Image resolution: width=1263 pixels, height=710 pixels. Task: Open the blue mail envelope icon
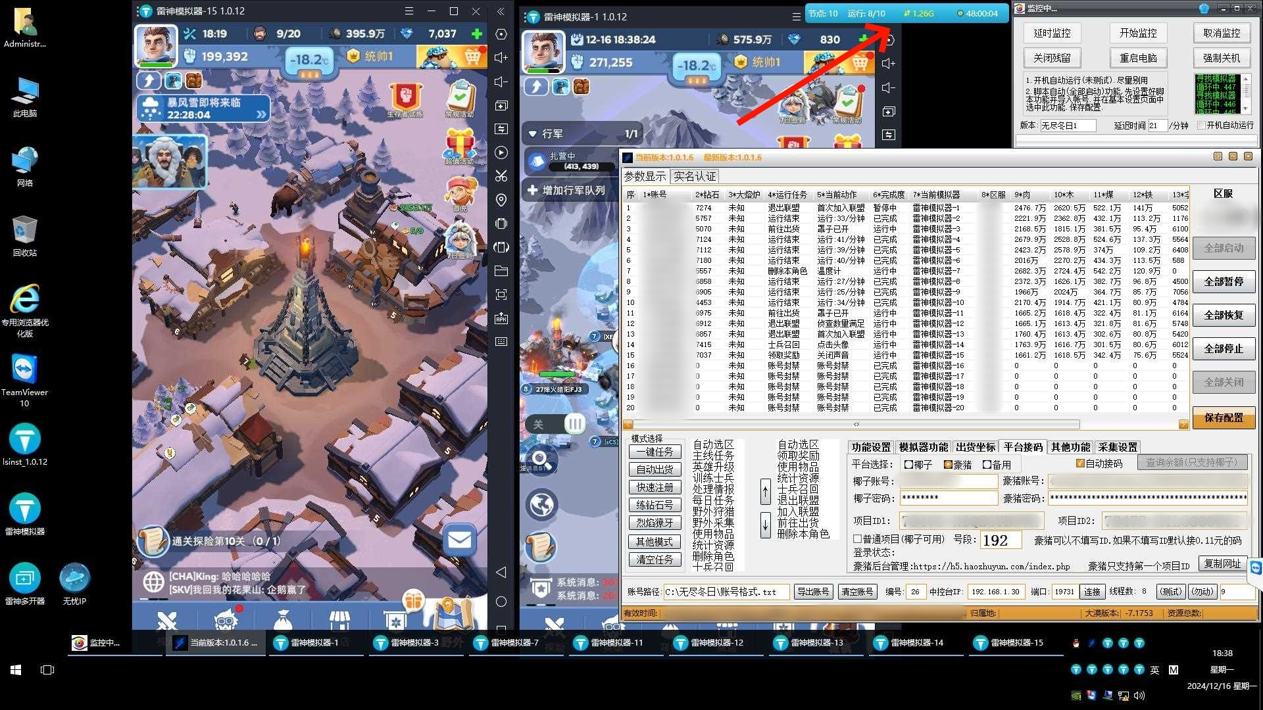point(459,540)
